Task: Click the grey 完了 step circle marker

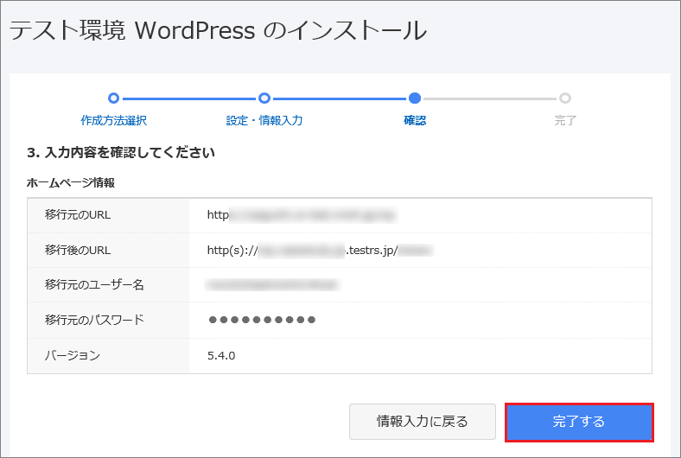Action: 565,99
